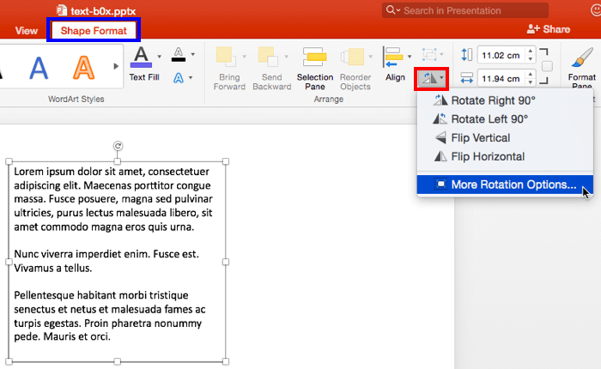This screenshot has height=369, width=601.
Task: Click the paragraph starting 'Lorem ipsum dolor'
Action: click(113, 199)
